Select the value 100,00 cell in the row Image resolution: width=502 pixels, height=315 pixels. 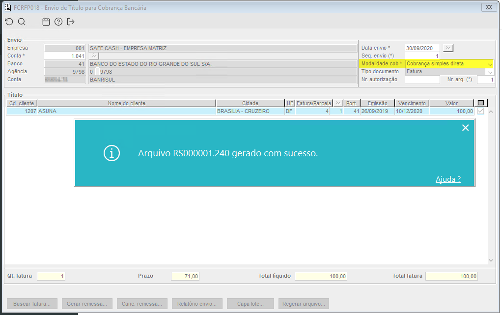click(x=451, y=111)
